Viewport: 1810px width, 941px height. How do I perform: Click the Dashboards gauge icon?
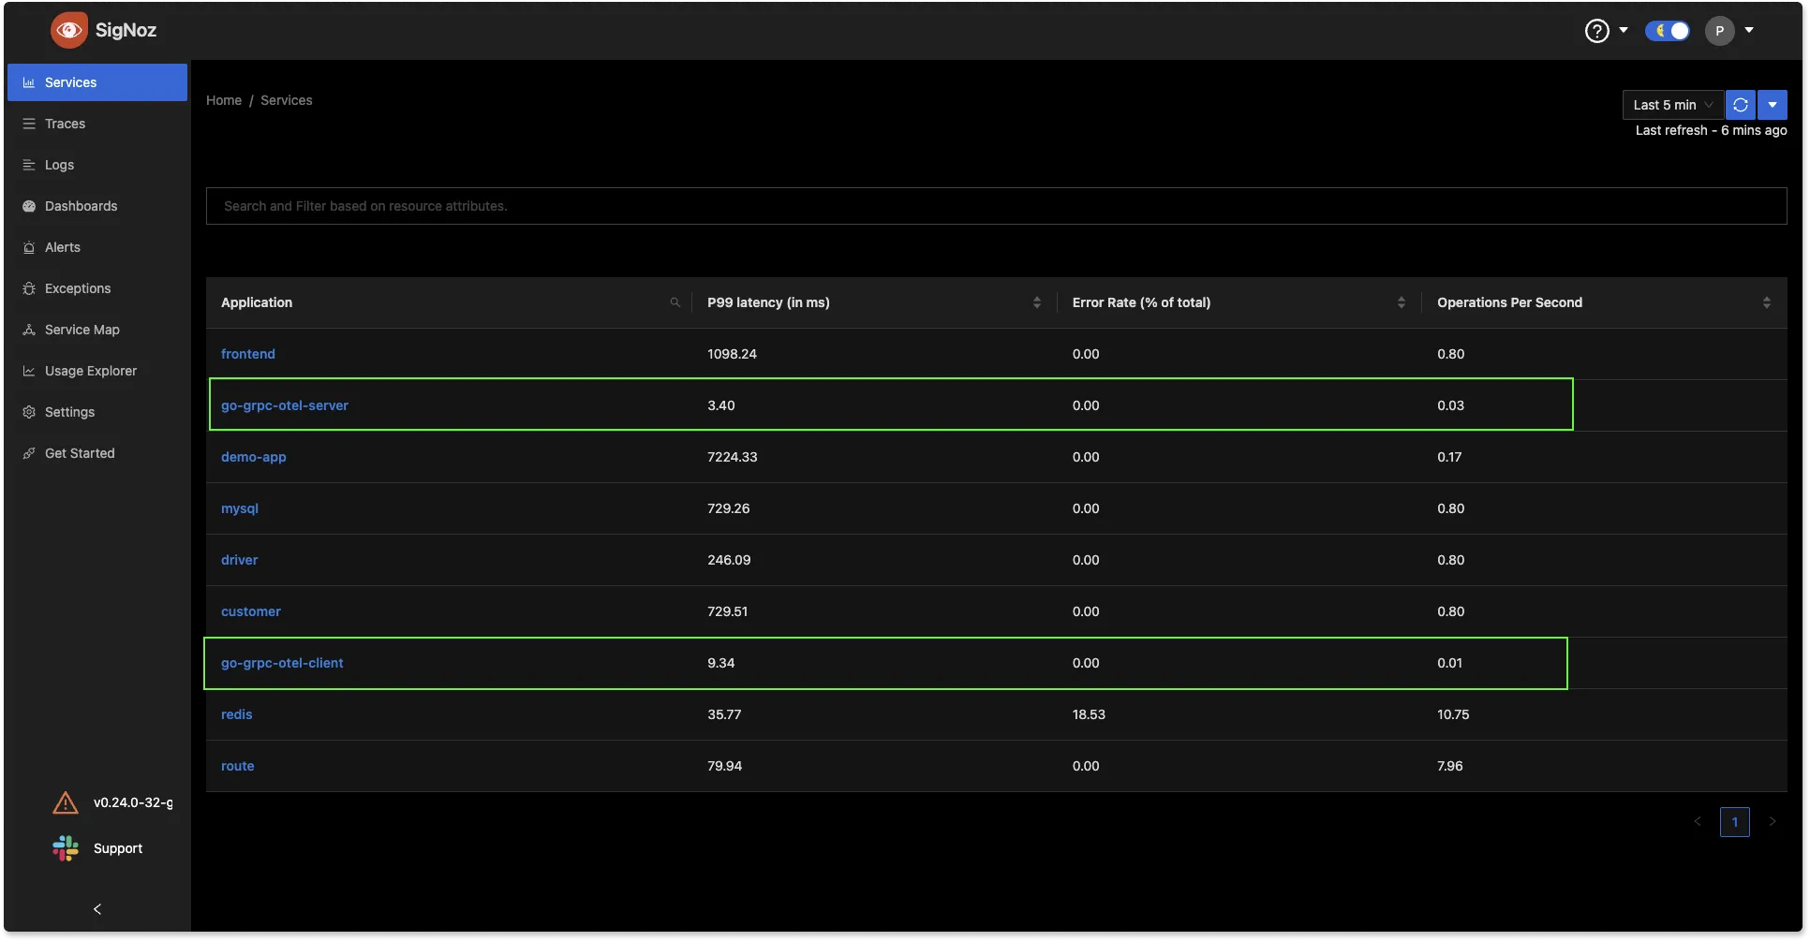tap(29, 206)
